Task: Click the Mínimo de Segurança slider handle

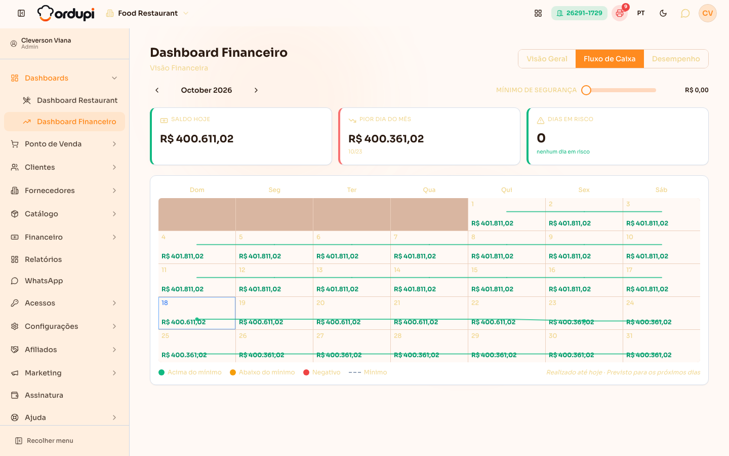Action: 586,90
